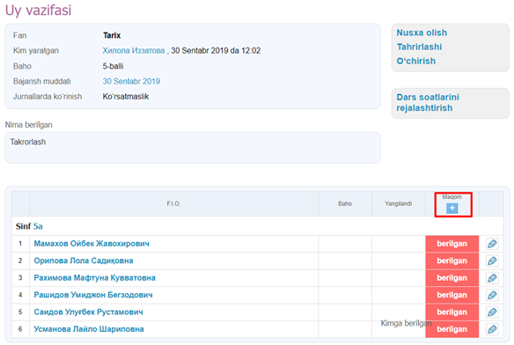Click berilgan status for Рахимова Мафтуна
This screenshot has height=345, width=514.
pyautogui.click(x=452, y=278)
